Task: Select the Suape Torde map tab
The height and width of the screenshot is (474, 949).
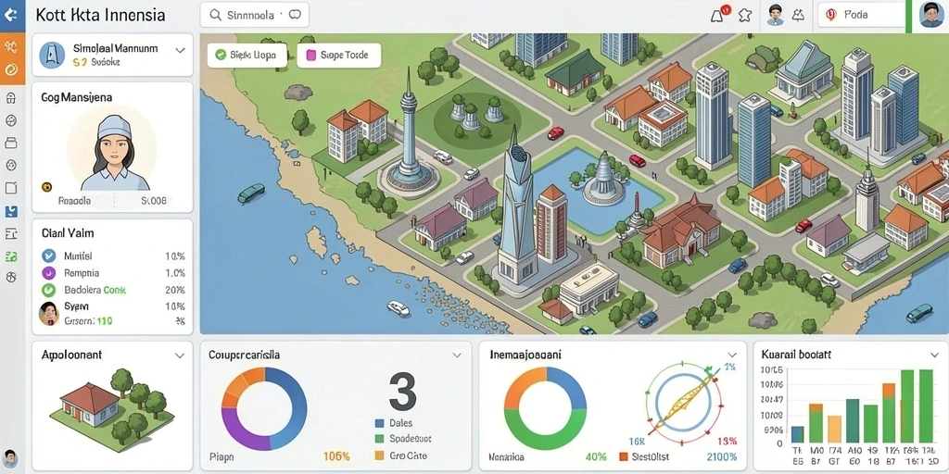Action: (339, 55)
